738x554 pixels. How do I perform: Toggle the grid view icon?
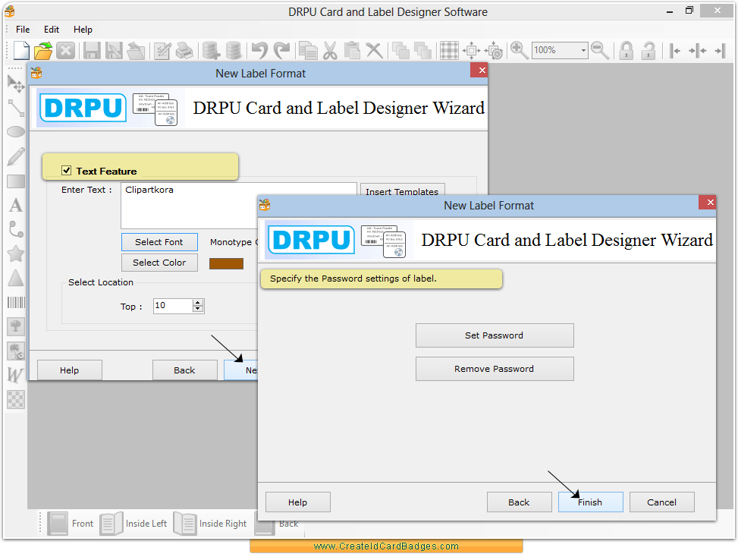(x=449, y=50)
